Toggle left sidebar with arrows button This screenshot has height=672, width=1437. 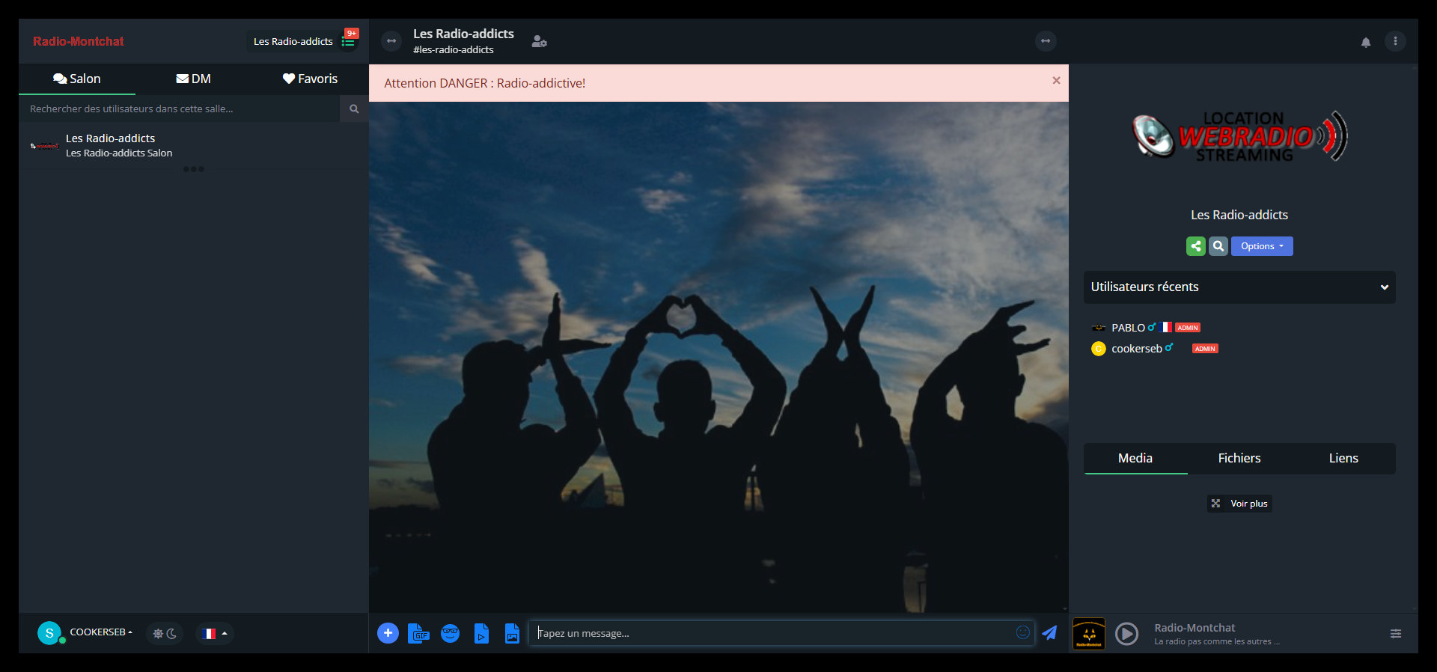pos(391,41)
